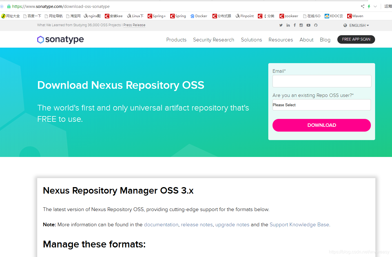Open the XDOC云 bookmark
The height and width of the screenshot is (257, 392).
(334, 16)
